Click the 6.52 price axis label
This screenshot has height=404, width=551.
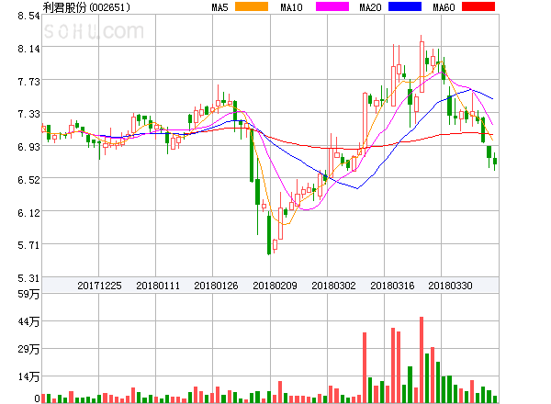28,180
